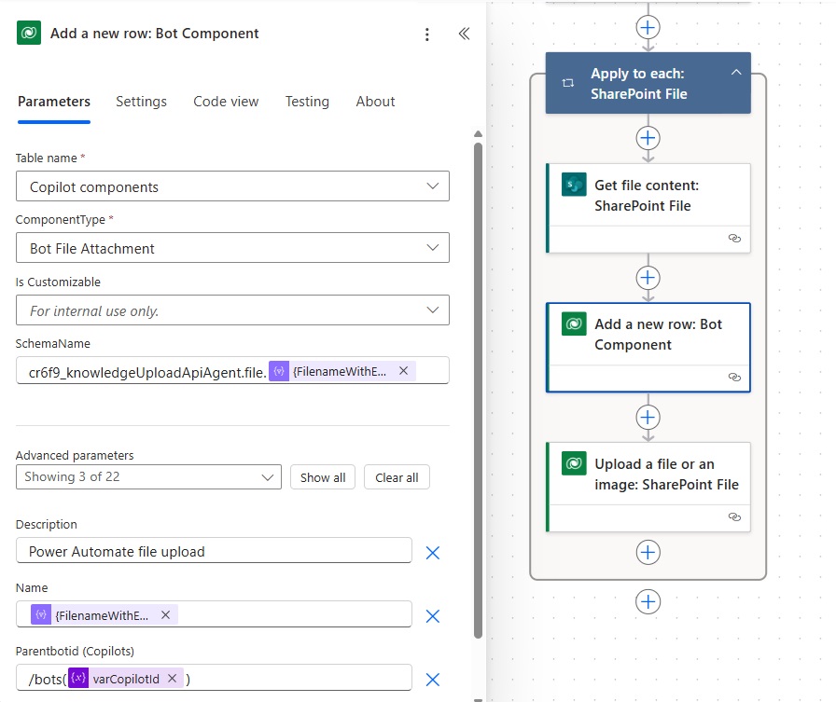The image size is (836, 702).
Task: Open the Settings tab
Action: 141,102
